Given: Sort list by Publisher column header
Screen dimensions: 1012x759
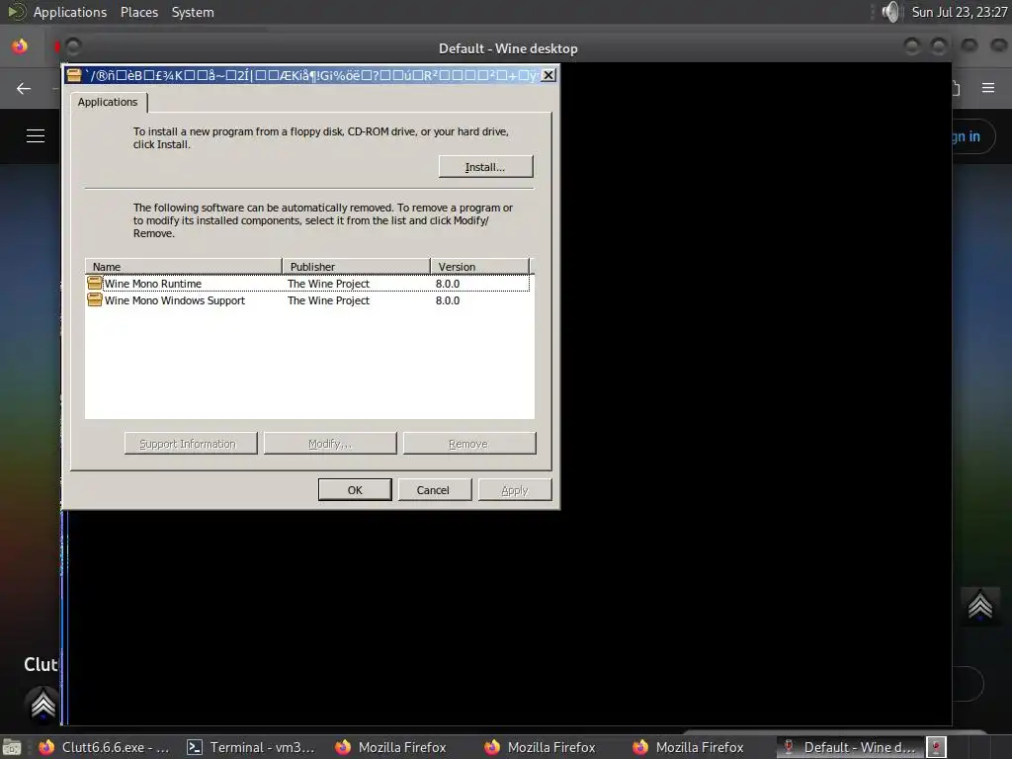Looking at the screenshot, I should (x=356, y=267).
